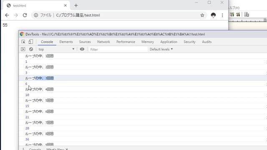Close the test.html tab
Screen dimensions: 267x150
(65, 5)
